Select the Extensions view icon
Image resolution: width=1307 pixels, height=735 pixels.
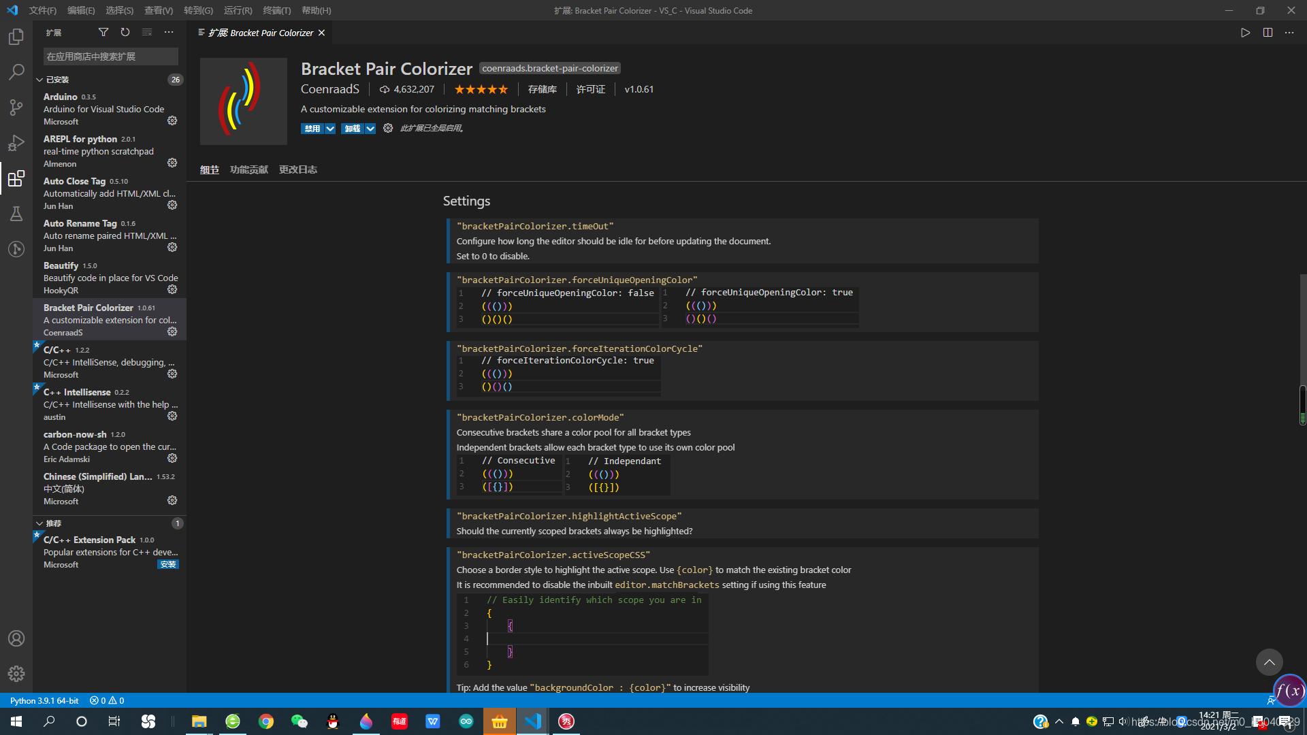coord(16,178)
